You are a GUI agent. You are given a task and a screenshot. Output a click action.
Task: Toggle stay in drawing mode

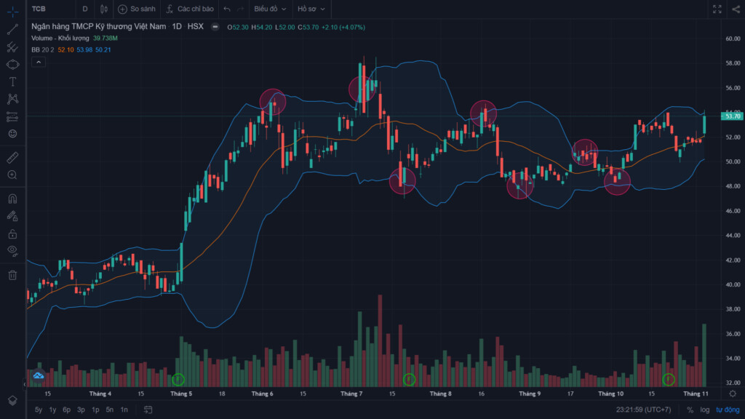coord(13,216)
